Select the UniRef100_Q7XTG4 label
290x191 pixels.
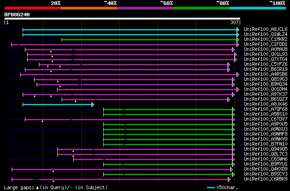[266, 59]
